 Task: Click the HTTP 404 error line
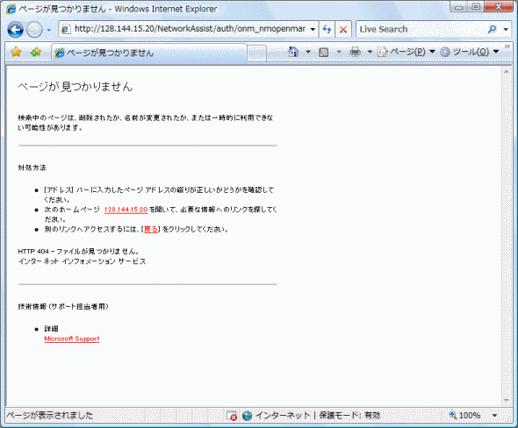[78, 252]
